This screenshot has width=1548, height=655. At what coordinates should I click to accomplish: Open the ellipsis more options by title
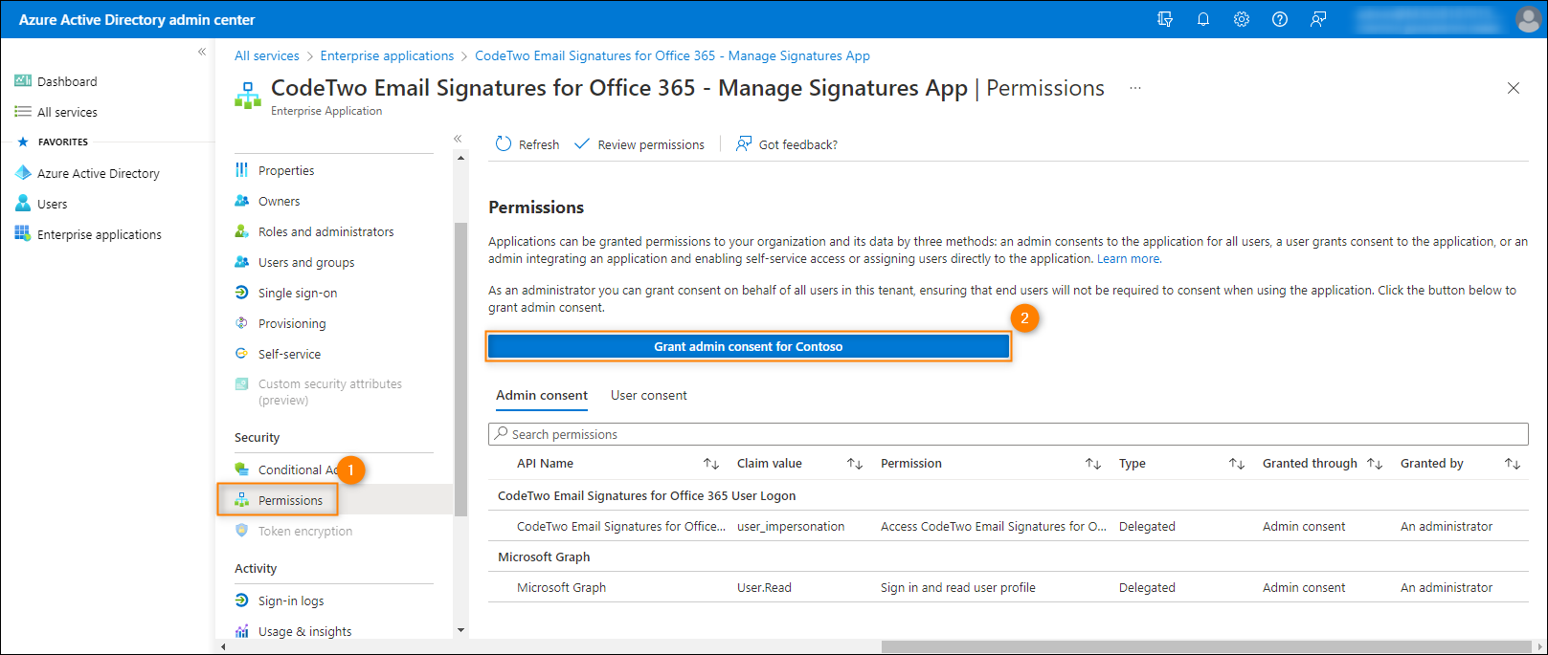click(x=1134, y=88)
